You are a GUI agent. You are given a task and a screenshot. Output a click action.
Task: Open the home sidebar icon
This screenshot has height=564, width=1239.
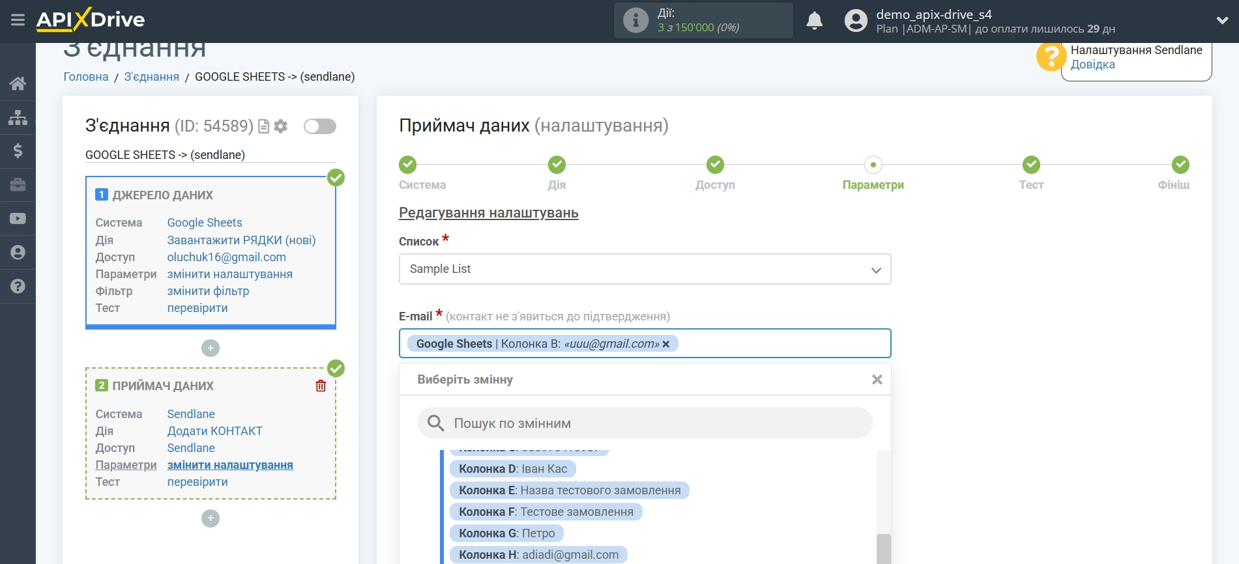(18, 83)
